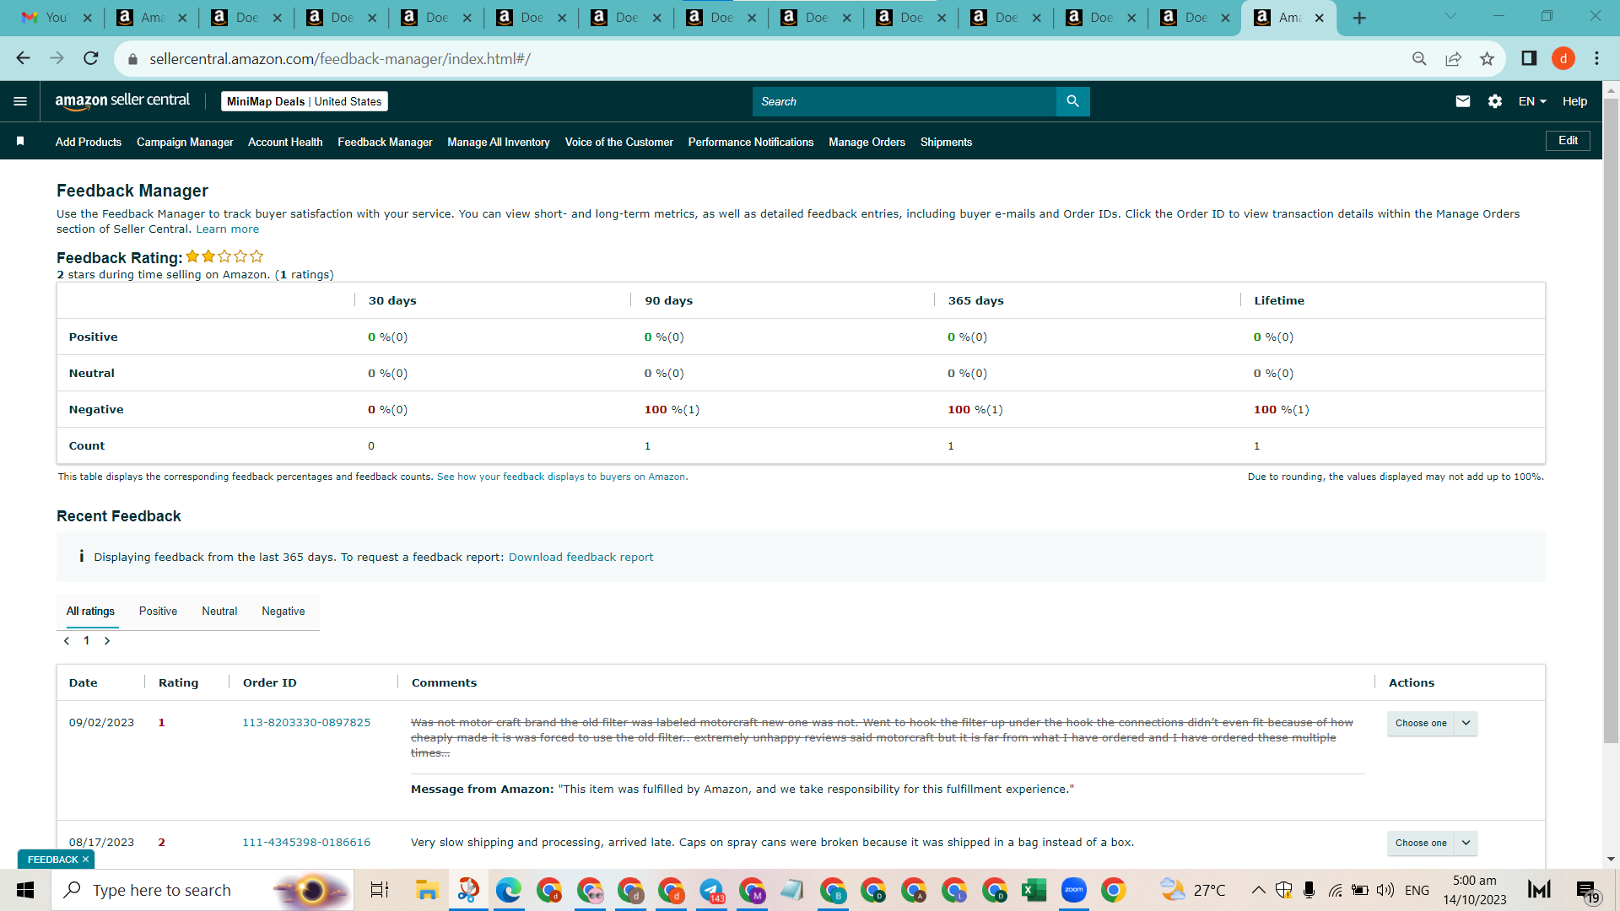Open the Chrome profile avatar
Image resolution: width=1620 pixels, height=911 pixels.
[1563, 58]
